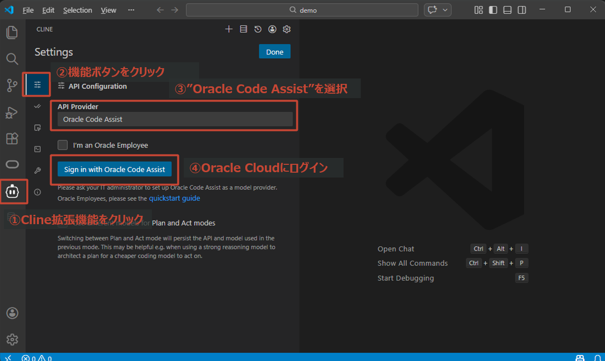The image size is (605, 361).
Task: Open Cline MCP Servers icon
Action: tap(243, 29)
